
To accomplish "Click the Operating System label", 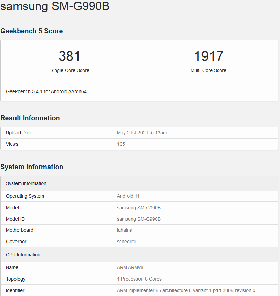I will tap(25, 196).
